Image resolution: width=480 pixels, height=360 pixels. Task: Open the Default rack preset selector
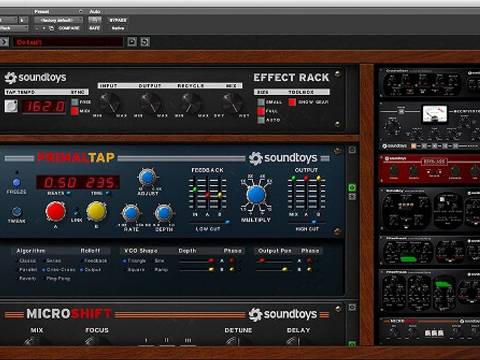click(68, 42)
